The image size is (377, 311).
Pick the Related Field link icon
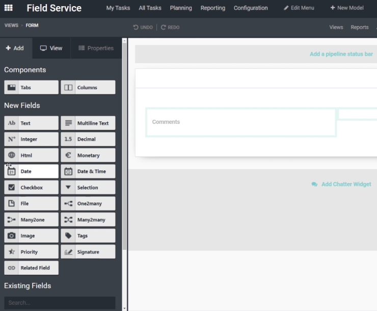tap(11, 268)
